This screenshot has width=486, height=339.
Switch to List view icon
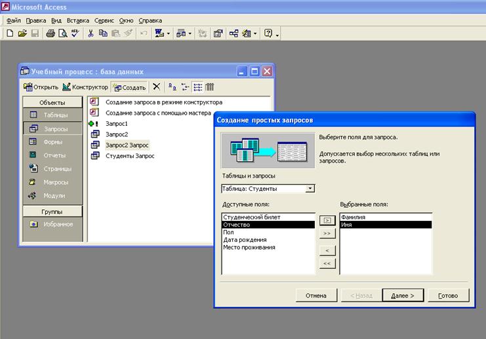(x=197, y=87)
